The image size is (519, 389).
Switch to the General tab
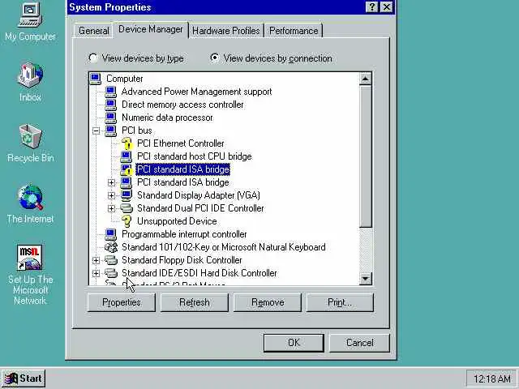(94, 31)
